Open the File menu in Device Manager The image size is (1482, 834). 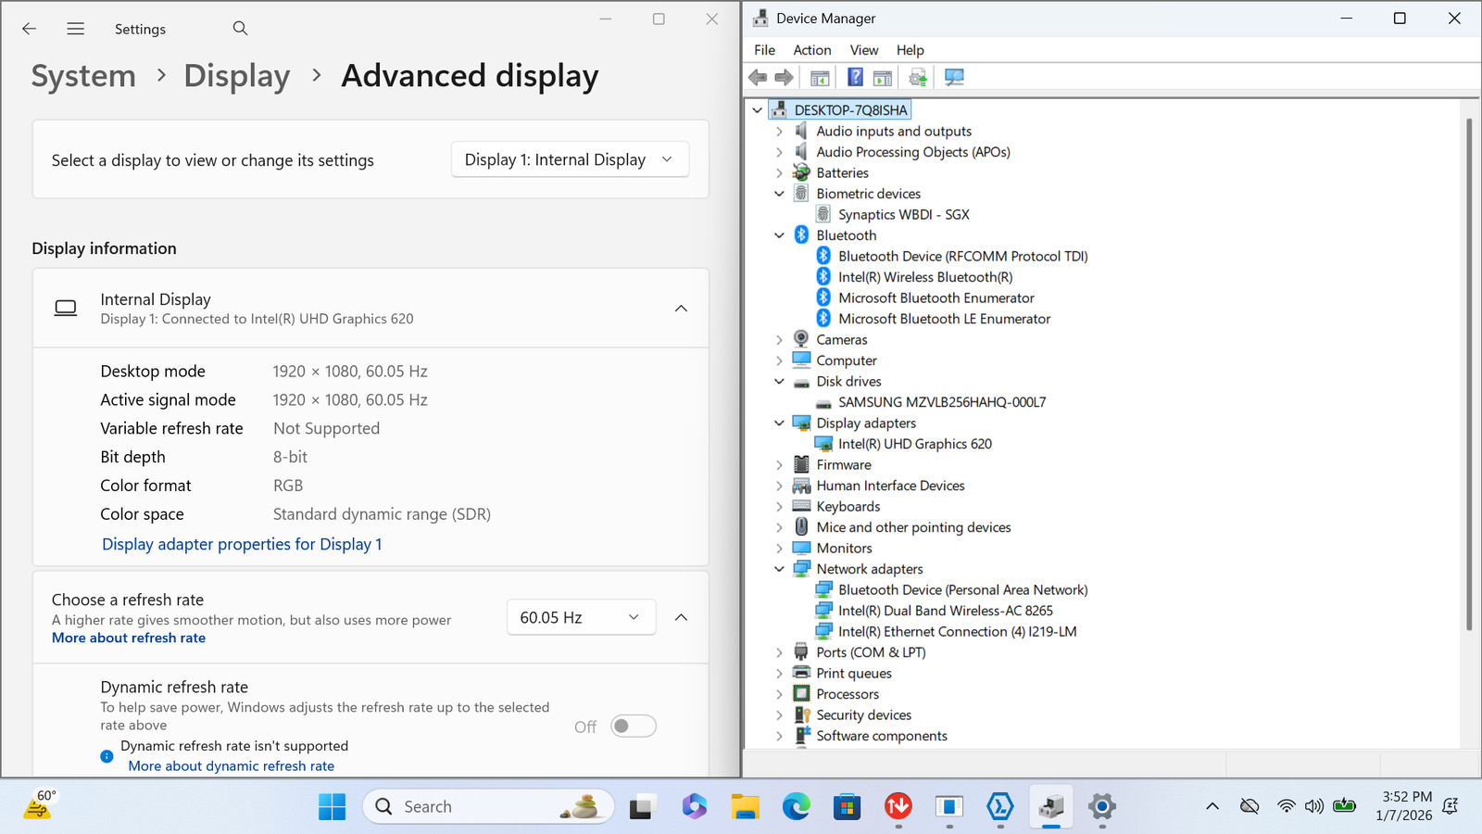pyautogui.click(x=765, y=50)
